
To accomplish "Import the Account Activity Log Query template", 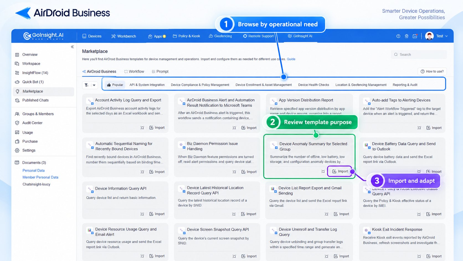I will [157, 128].
